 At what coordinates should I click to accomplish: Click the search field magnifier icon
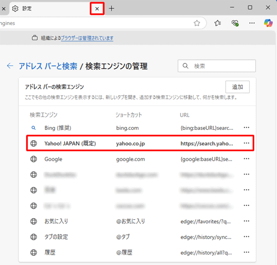pos(186,66)
